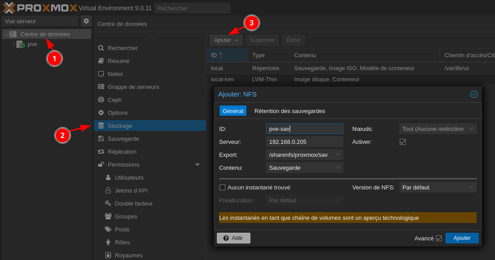The width and height of the screenshot is (495, 260).
Task: Click the Groupes people icon
Action: [x=108, y=216]
